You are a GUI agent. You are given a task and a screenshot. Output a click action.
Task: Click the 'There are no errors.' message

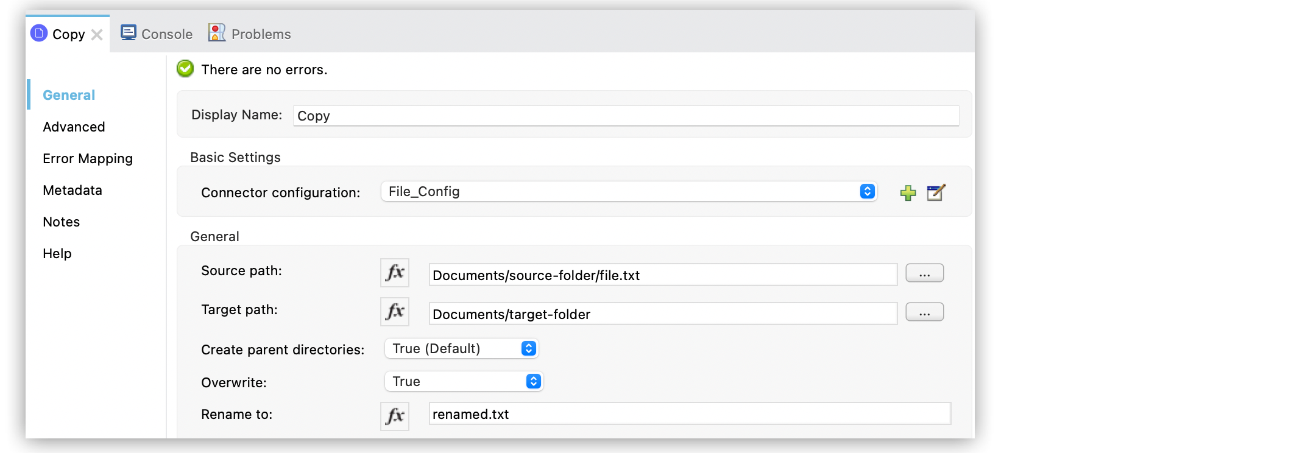tap(264, 69)
